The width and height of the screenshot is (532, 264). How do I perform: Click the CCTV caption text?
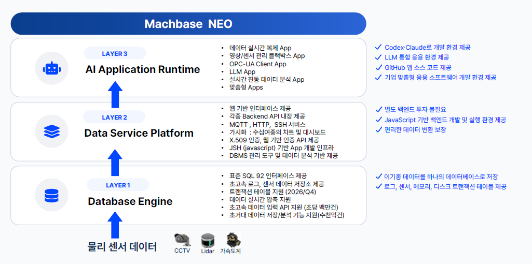point(182,251)
